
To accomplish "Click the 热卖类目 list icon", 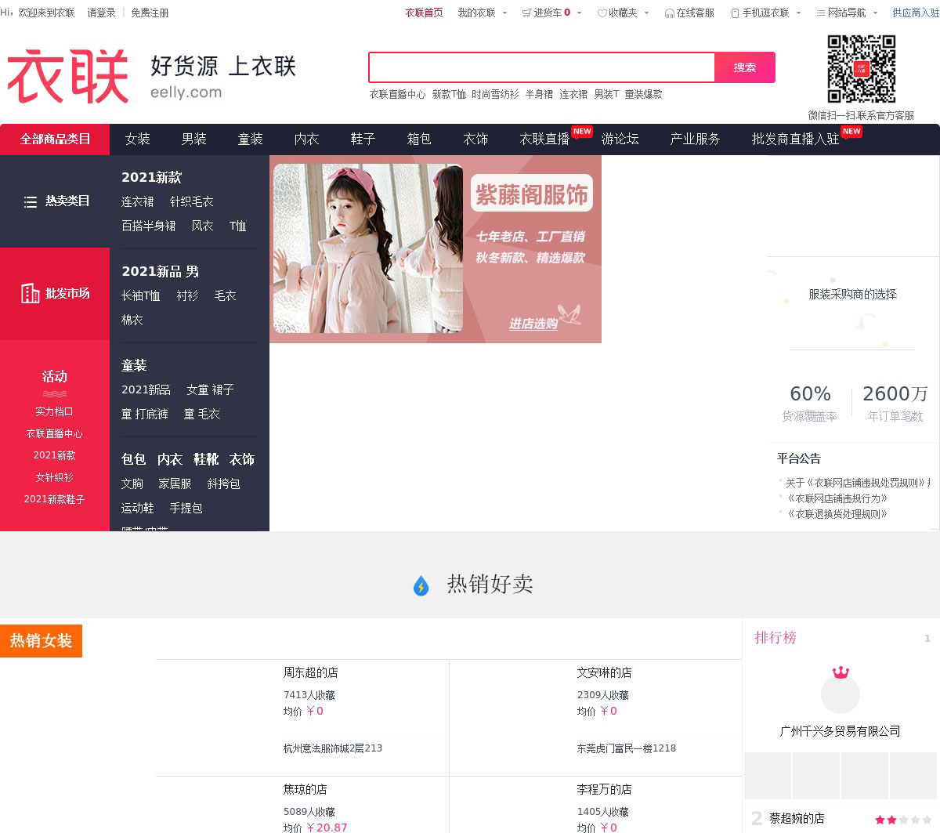I will click(31, 202).
